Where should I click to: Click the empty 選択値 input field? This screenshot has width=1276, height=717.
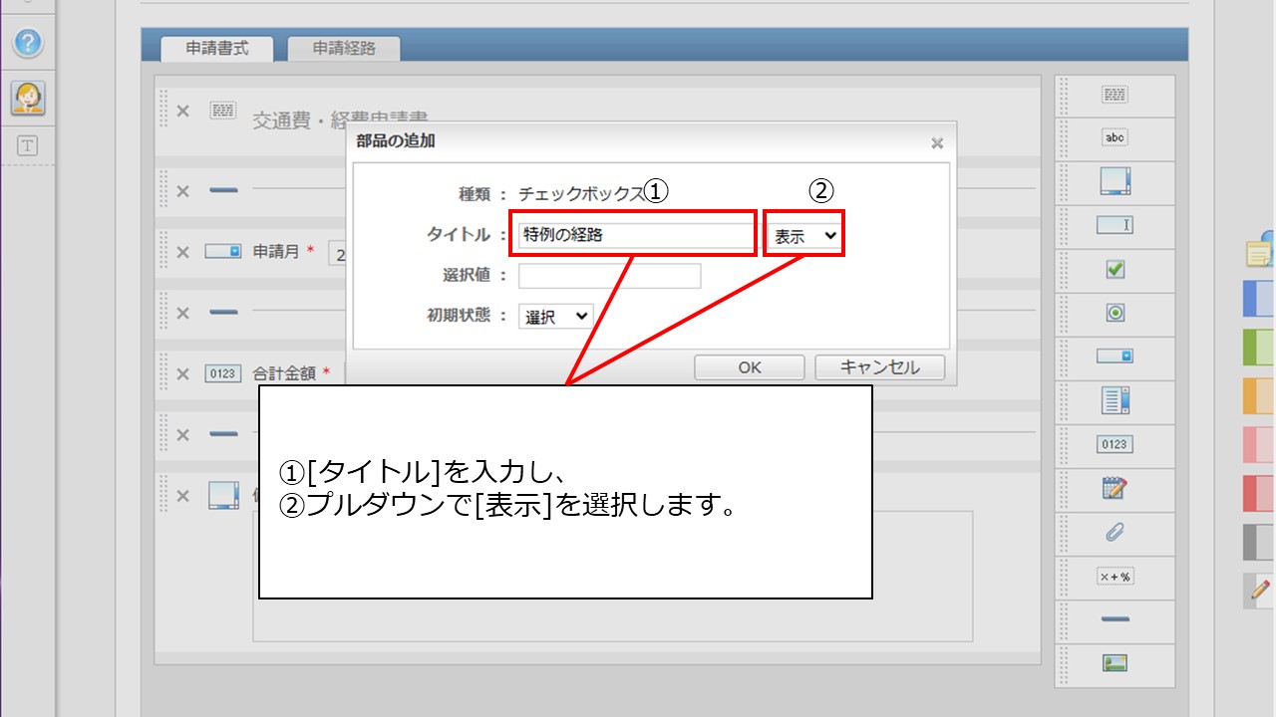pyautogui.click(x=610, y=276)
